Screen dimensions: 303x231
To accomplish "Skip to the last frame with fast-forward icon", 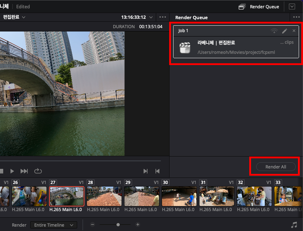I will (x=24, y=171).
